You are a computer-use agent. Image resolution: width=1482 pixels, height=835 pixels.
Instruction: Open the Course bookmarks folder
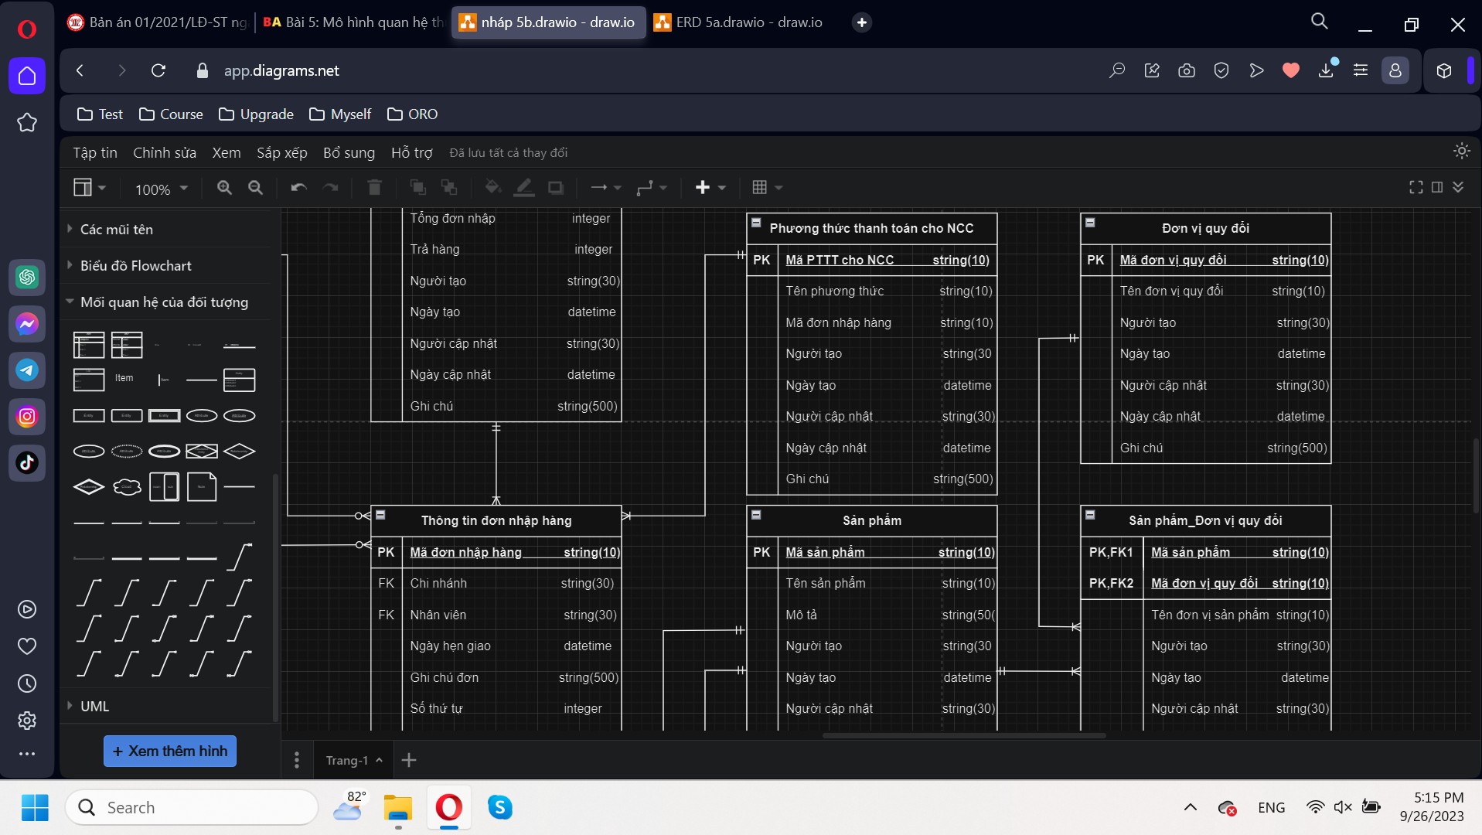pyautogui.click(x=170, y=114)
